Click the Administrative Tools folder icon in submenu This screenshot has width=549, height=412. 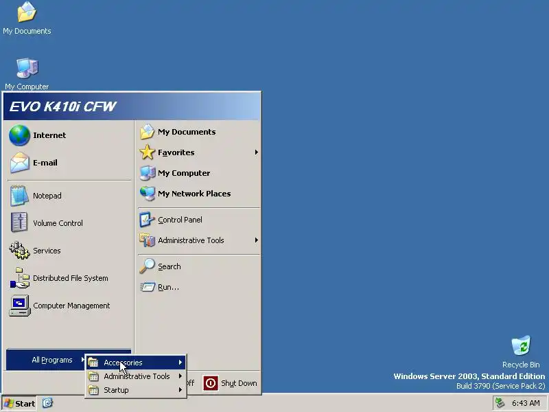click(x=93, y=376)
